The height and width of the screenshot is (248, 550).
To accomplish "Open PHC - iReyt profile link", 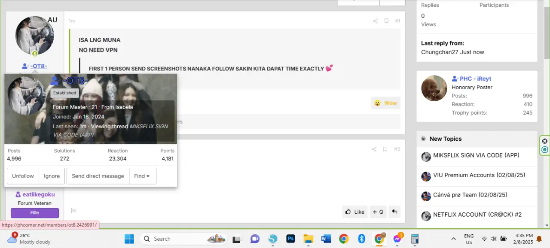I will (475, 79).
